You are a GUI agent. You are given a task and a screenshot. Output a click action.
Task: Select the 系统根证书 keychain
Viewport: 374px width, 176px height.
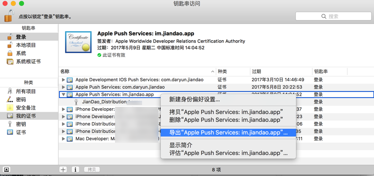[29, 62]
